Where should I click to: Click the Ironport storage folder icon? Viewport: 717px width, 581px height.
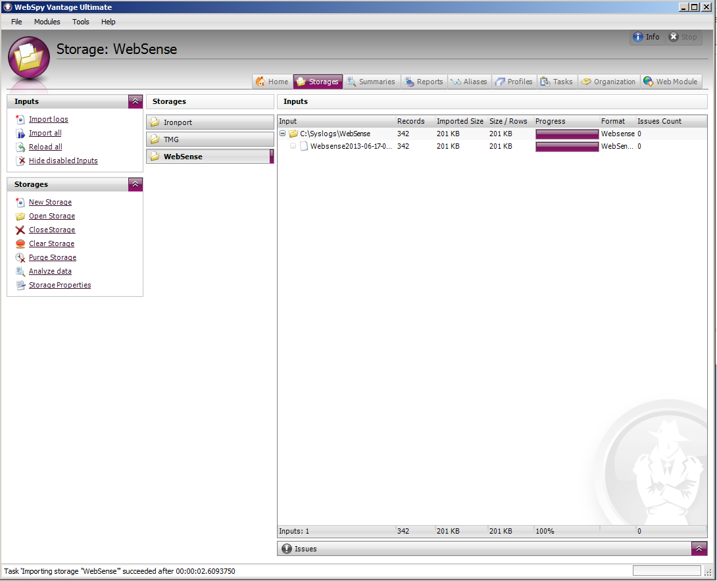pyautogui.click(x=155, y=122)
